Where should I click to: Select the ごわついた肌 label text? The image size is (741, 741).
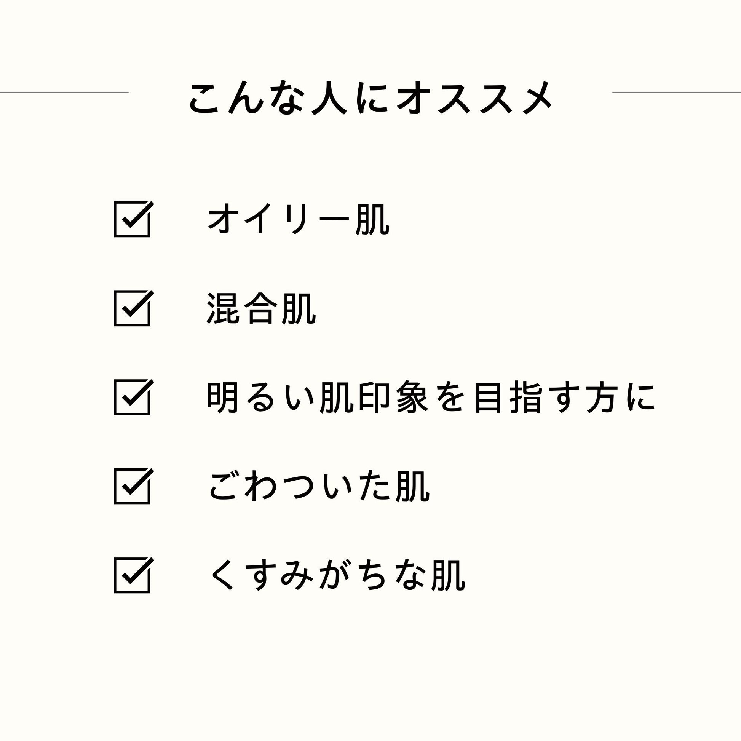[x=318, y=486]
